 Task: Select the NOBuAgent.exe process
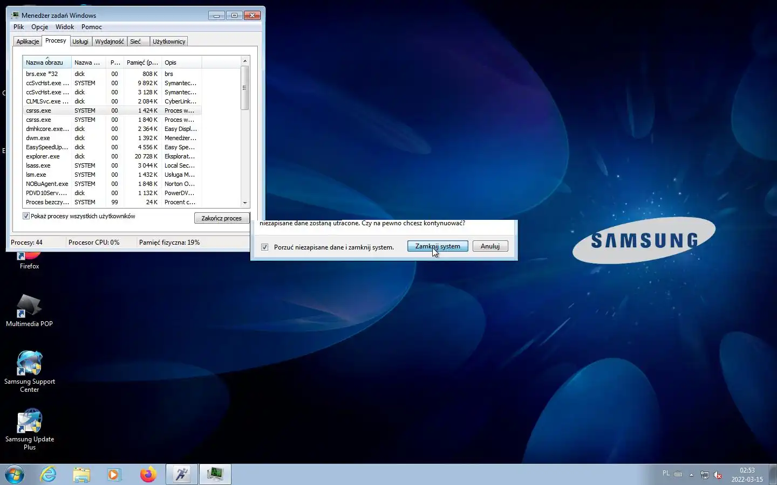tap(112, 184)
